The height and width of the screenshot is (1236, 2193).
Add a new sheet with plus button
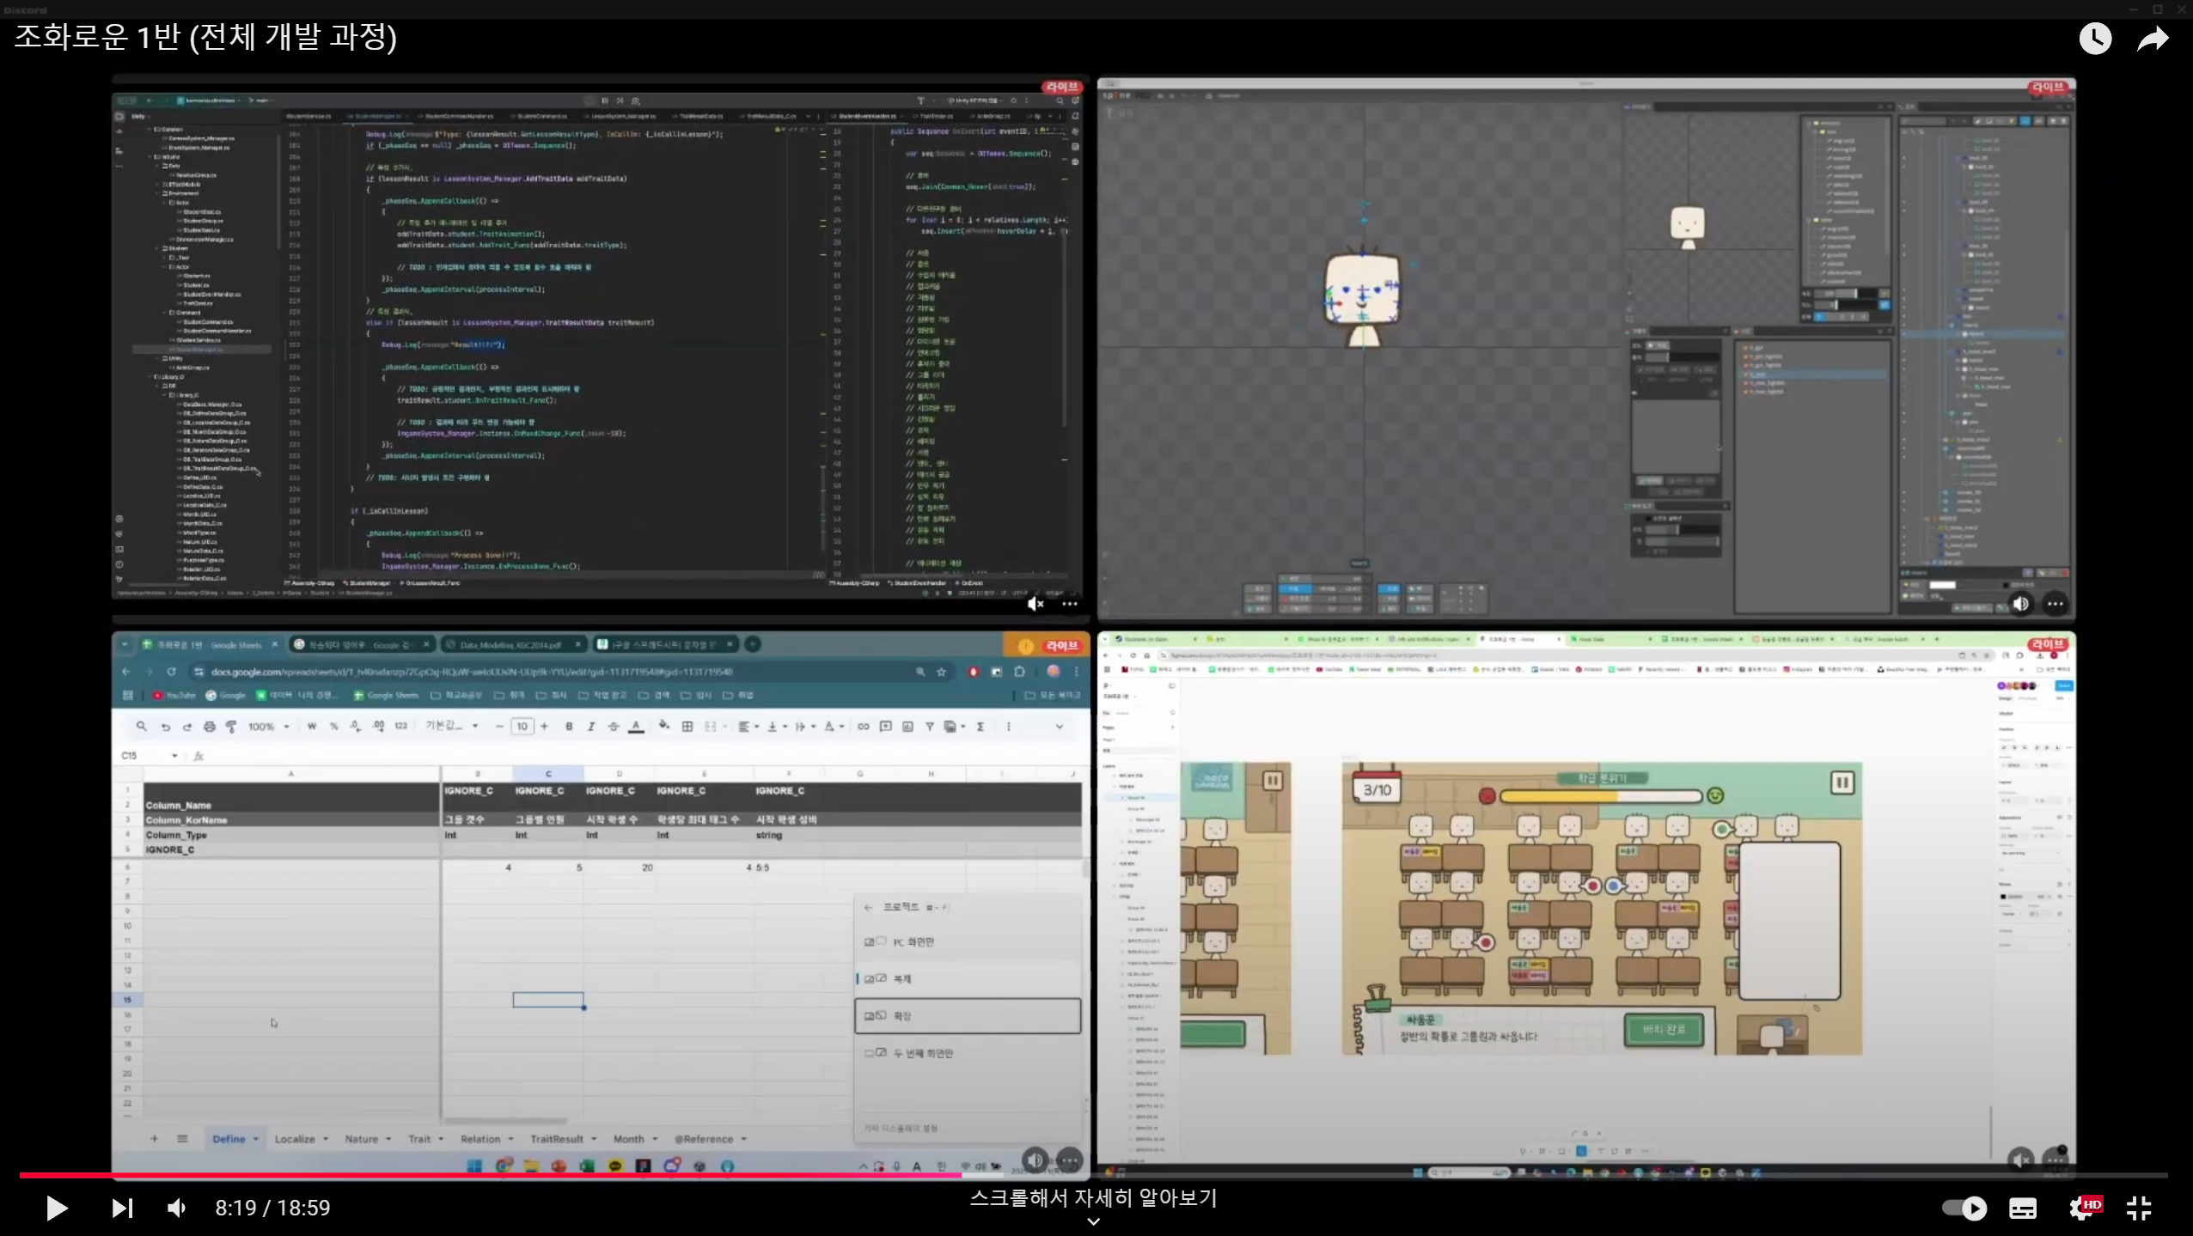pyautogui.click(x=154, y=1139)
